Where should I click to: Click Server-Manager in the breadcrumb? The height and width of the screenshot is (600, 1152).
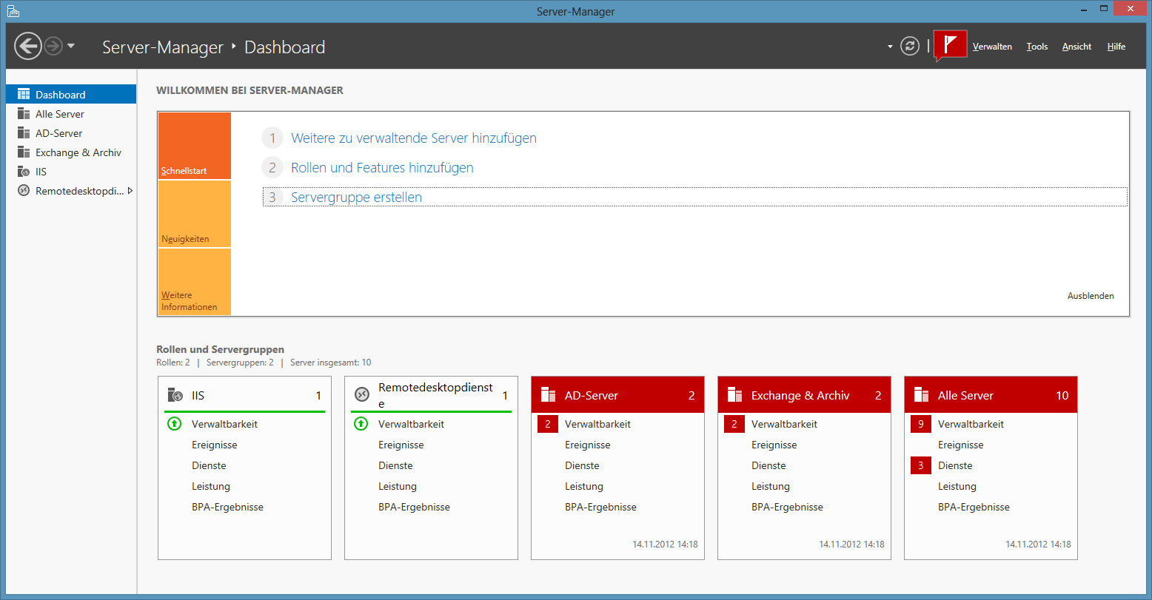163,47
